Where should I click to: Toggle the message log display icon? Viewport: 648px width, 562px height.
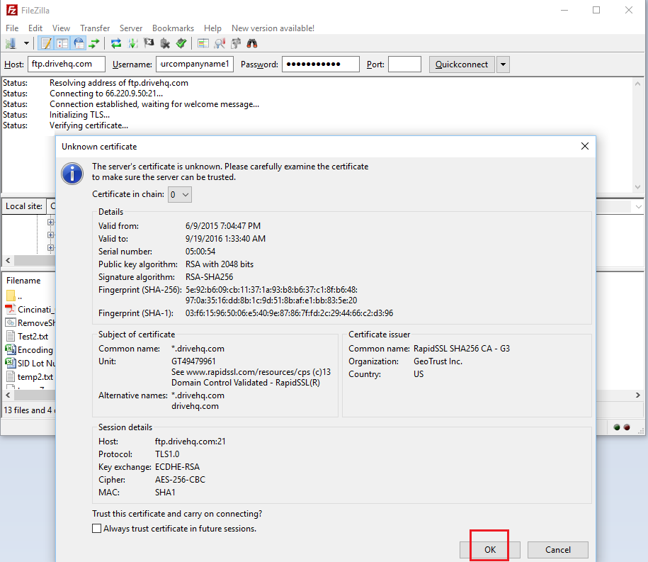click(x=46, y=44)
